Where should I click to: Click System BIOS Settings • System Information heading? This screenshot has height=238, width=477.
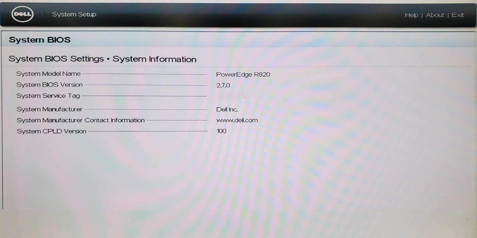tap(102, 59)
